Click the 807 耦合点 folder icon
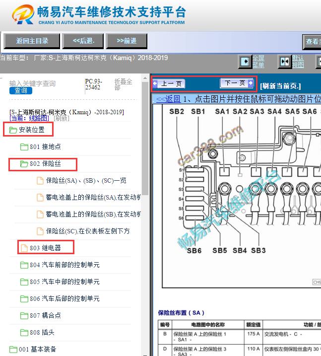This screenshot has width=321, height=356. 24,316
